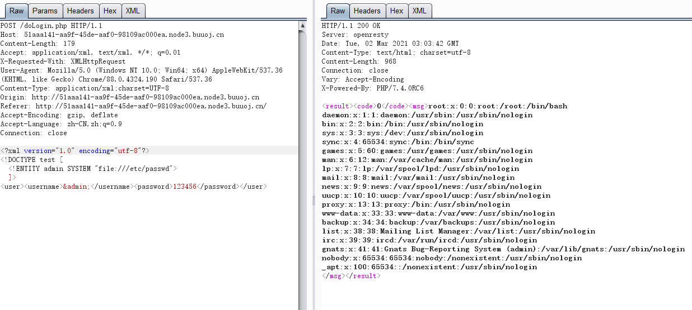Click the request pane scroll-up arrow
The height and width of the screenshot is (310, 692).
coord(303,26)
